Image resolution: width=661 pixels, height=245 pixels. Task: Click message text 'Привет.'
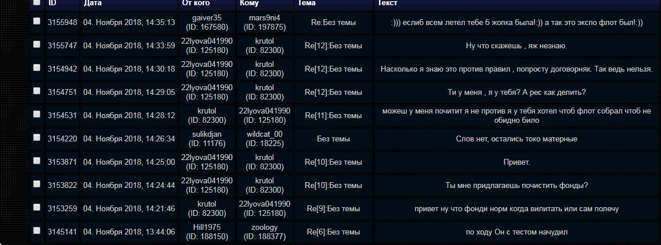point(516,162)
